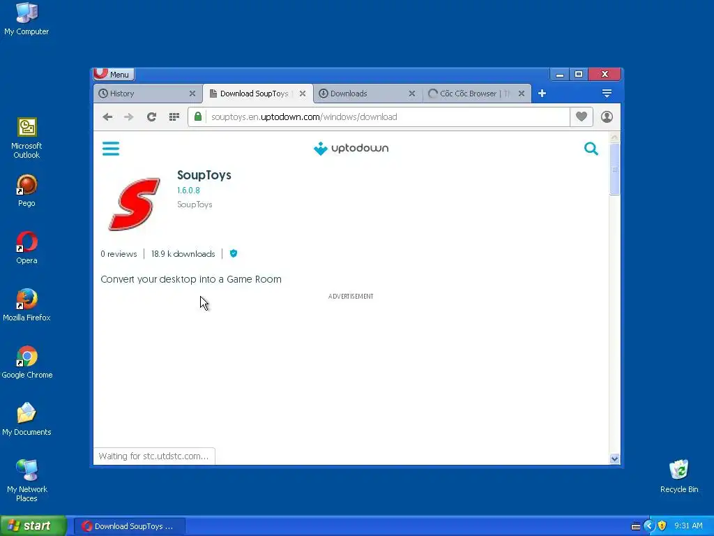Click the SoupToys developer name
This screenshot has height=536, width=714.
pyautogui.click(x=195, y=204)
